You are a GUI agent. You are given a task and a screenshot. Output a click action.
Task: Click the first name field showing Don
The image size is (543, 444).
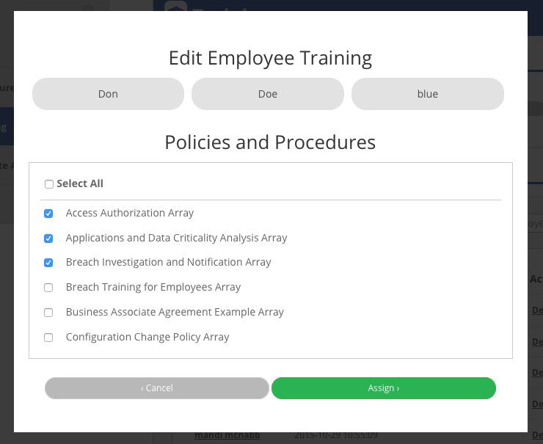tap(108, 94)
